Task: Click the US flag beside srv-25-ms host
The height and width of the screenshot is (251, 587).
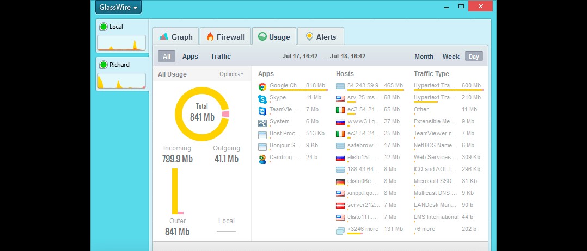Action: tap(340, 99)
